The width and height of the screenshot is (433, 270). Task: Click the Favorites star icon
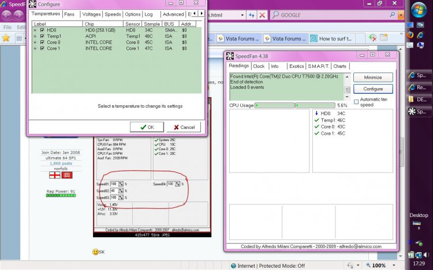pos(6,38)
